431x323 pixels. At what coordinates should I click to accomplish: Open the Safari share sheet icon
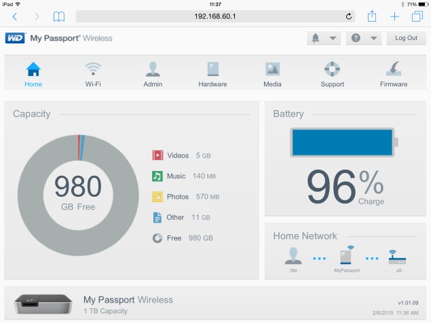[372, 16]
